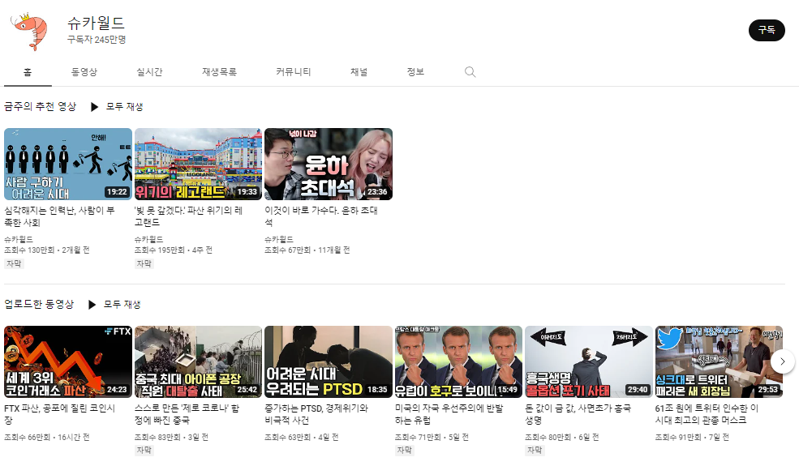Screen dimensions: 799x466
Task: Open title 심각해지는 인력난, 사람이 부족한 사회
Action: click(59, 216)
